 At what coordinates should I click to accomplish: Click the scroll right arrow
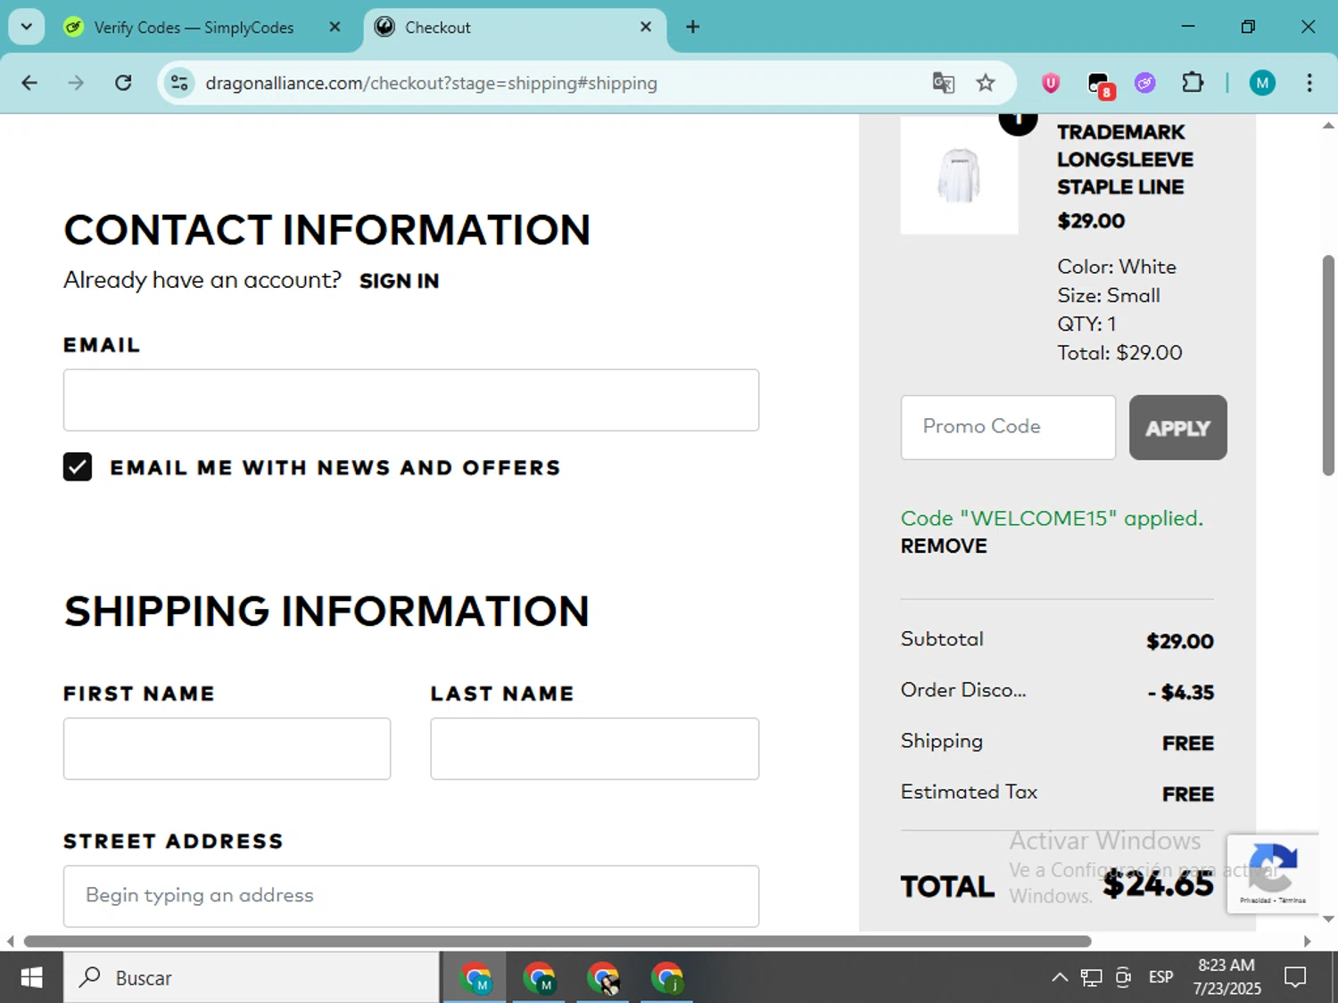pyautogui.click(x=1307, y=941)
